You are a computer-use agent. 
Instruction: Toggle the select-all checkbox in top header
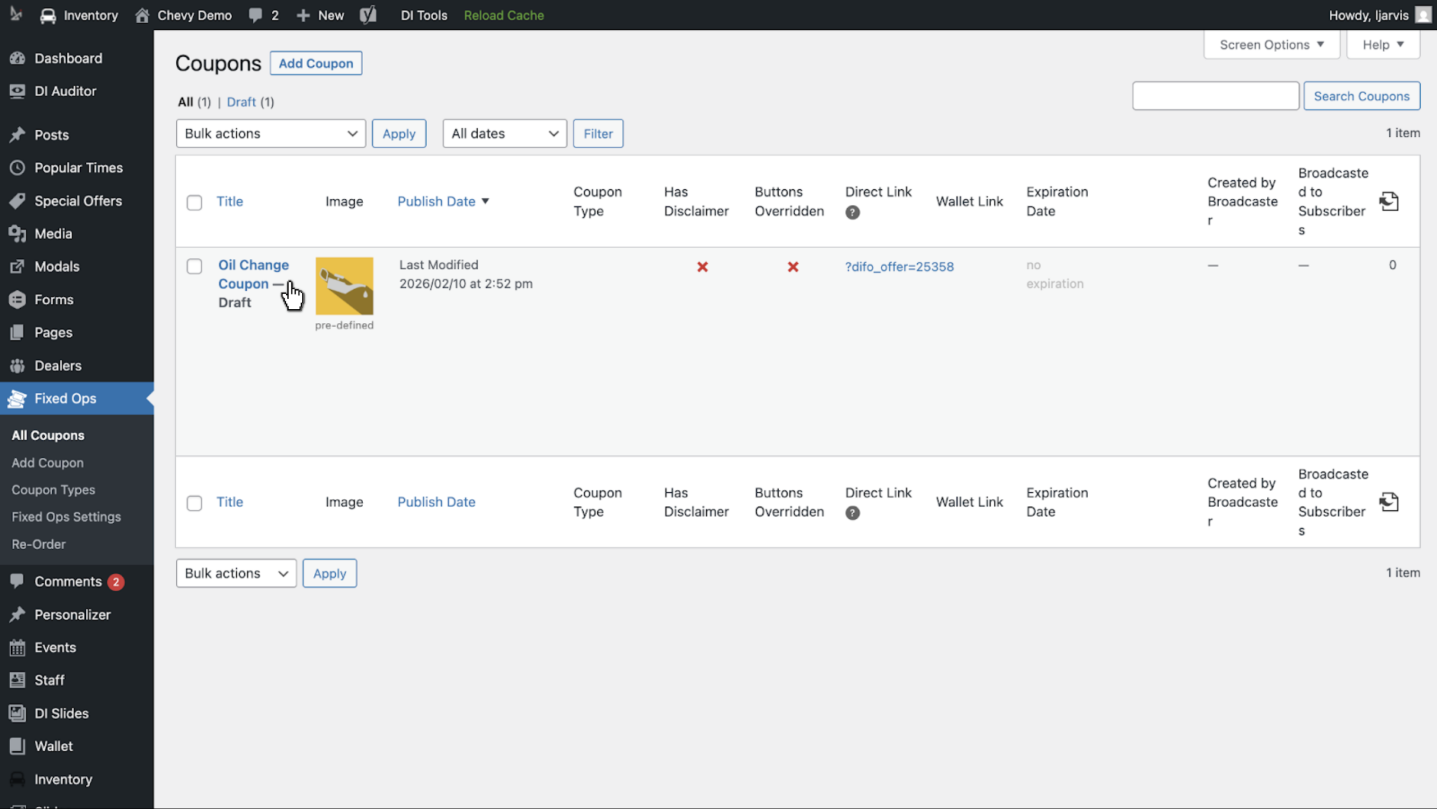tap(194, 202)
